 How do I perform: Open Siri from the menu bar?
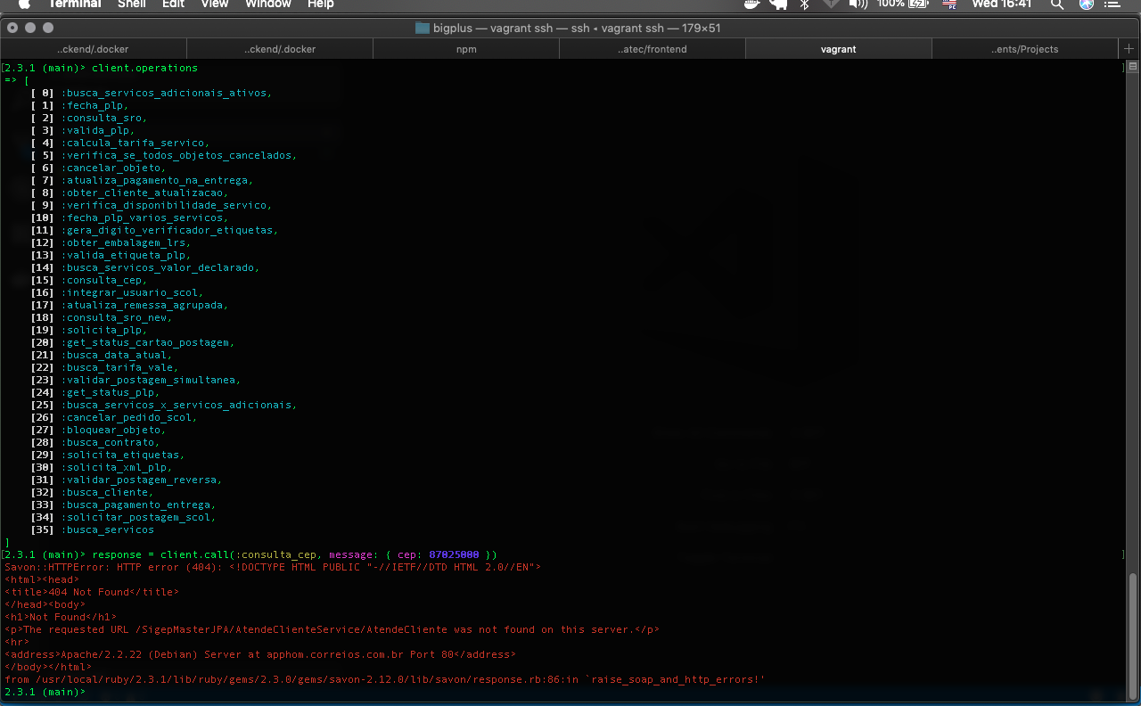pos(1086,4)
